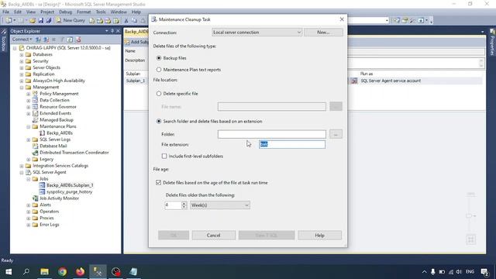Screen dimensions: 496x279
Task: Click the Object Explorer activity monitor icon
Action: point(77,40)
